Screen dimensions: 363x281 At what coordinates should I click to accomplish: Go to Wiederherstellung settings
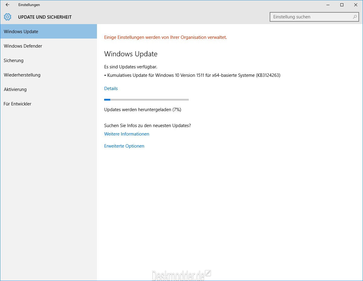[x=48, y=75]
